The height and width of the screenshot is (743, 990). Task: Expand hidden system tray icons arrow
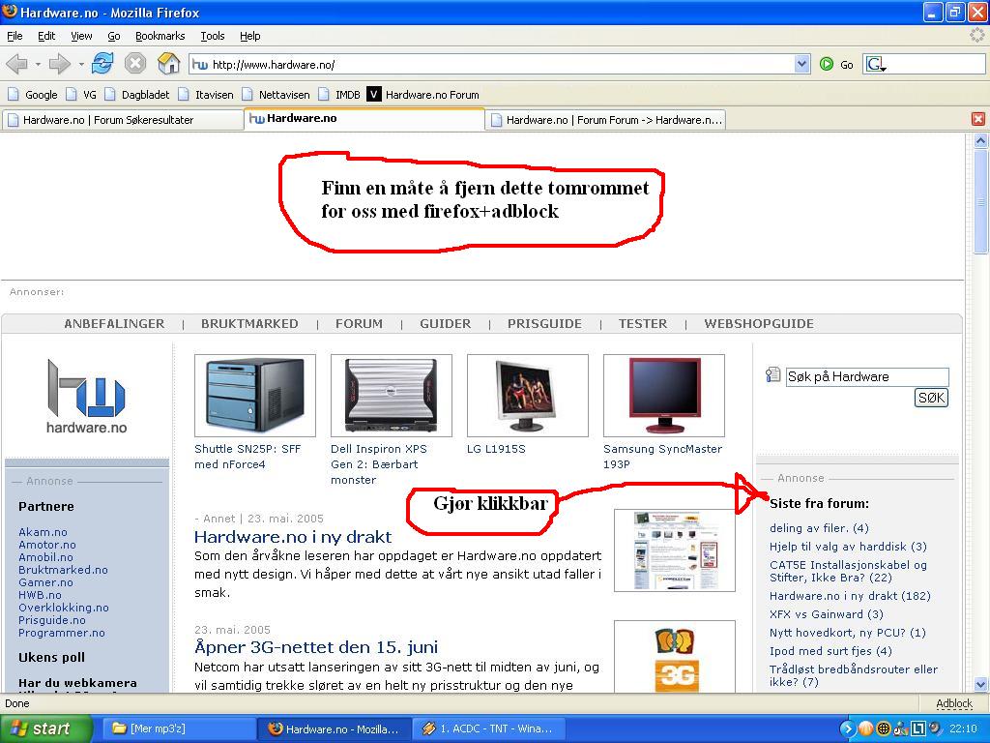(847, 728)
